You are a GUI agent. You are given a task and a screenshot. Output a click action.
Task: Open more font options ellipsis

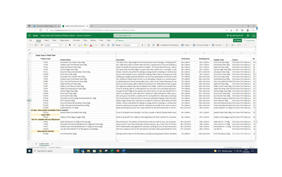point(97,45)
